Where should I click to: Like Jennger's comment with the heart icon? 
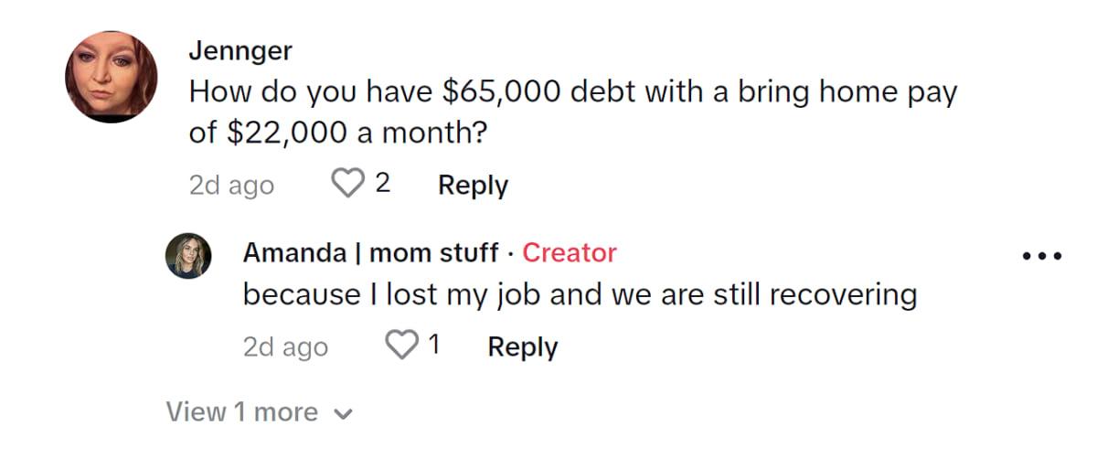click(346, 184)
